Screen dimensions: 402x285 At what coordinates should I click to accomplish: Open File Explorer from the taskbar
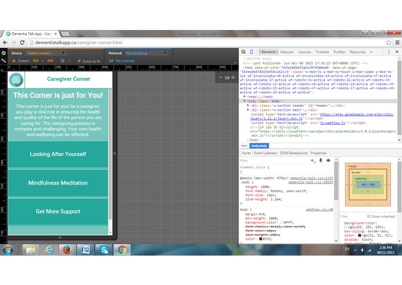point(31,250)
